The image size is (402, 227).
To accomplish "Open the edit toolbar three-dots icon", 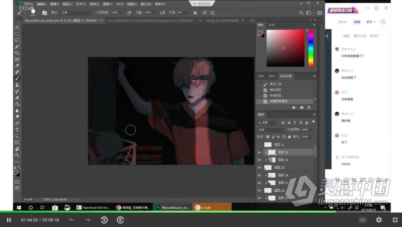I will (17, 161).
